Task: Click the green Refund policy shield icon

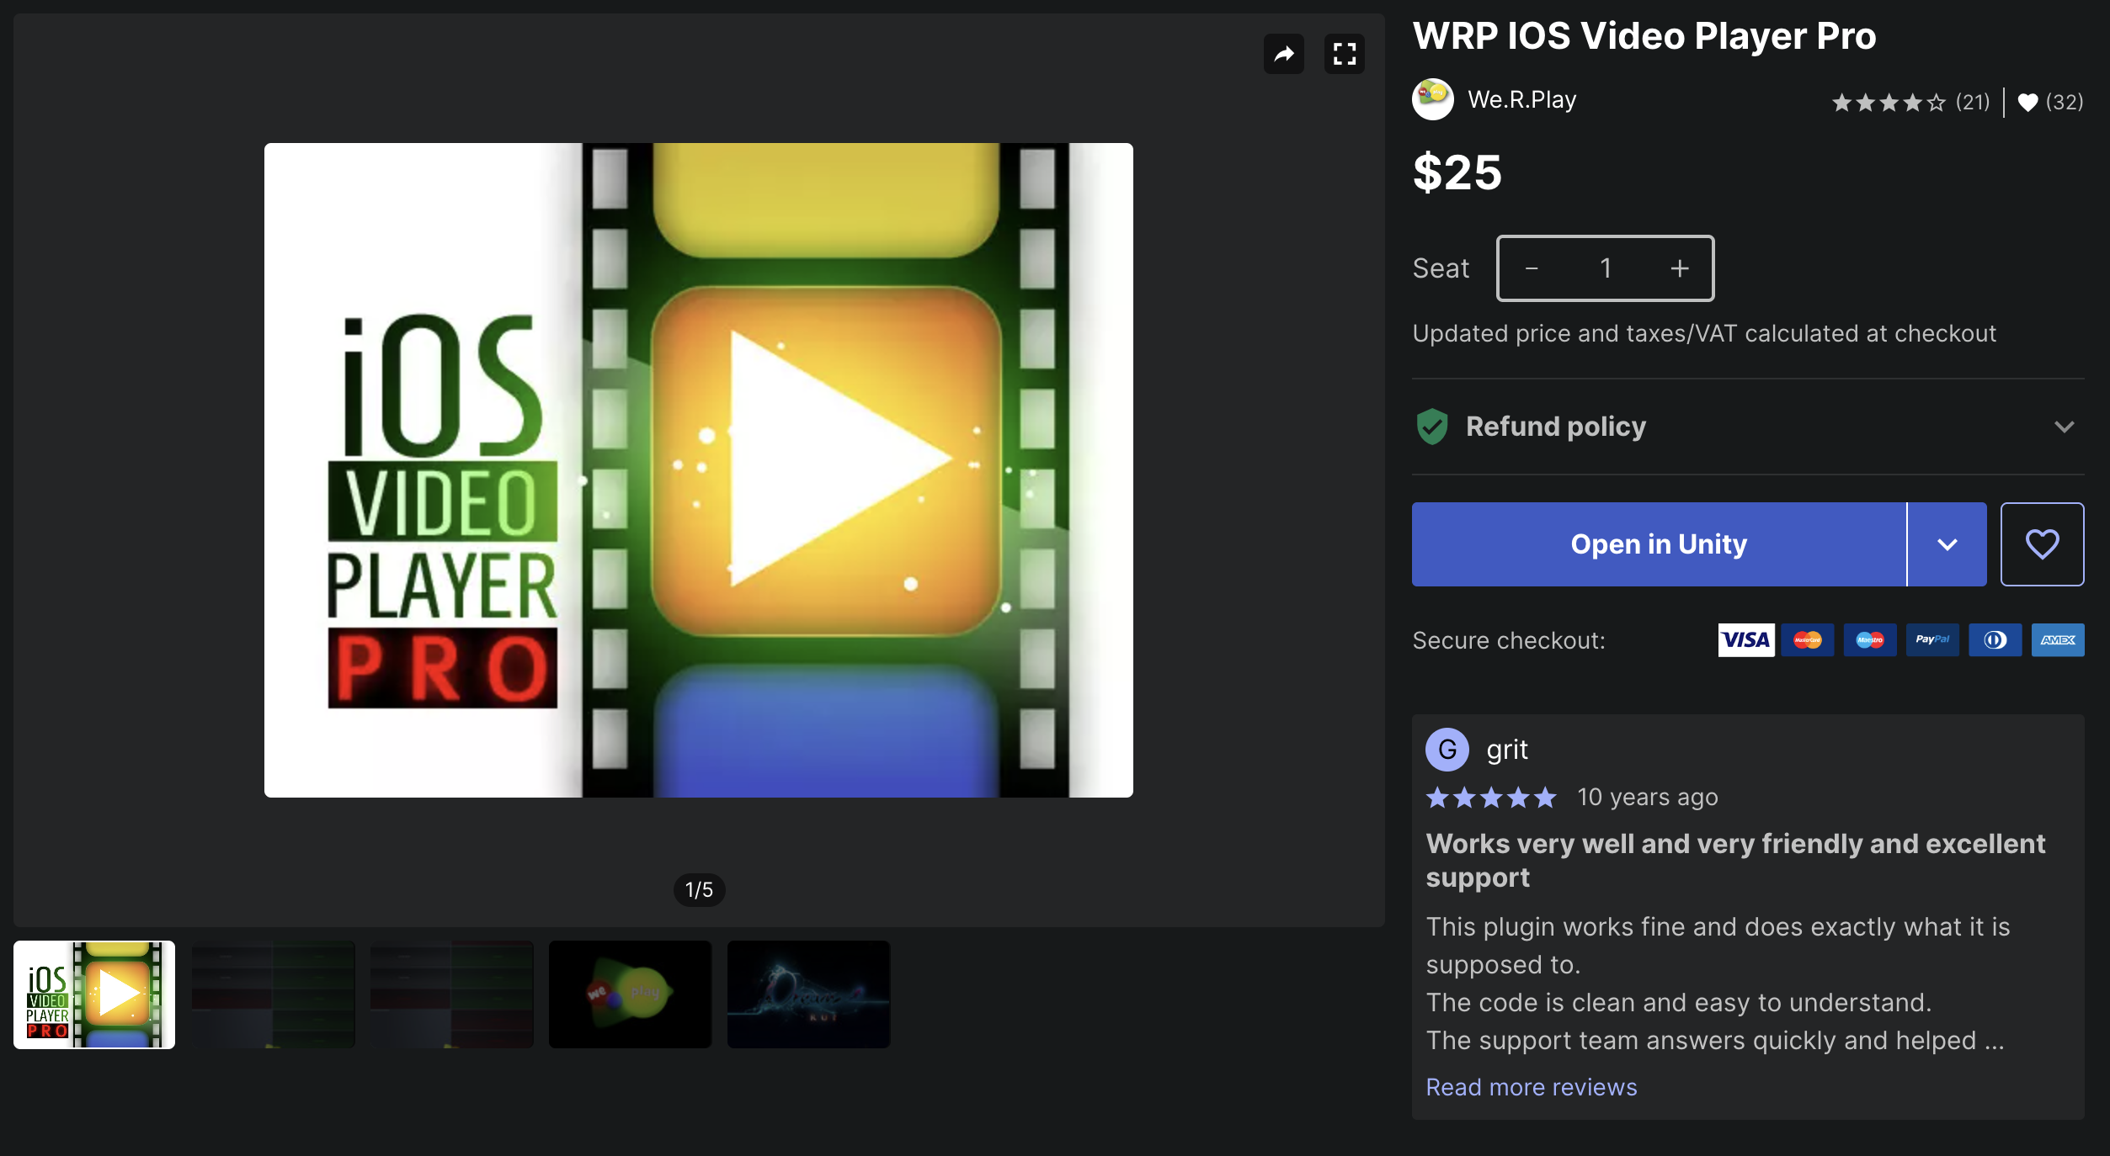Action: (x=1431, y=427)
